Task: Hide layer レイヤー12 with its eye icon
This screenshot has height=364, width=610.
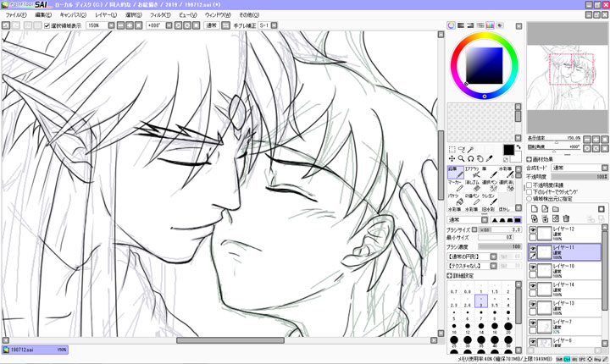Action: [533, 229]
